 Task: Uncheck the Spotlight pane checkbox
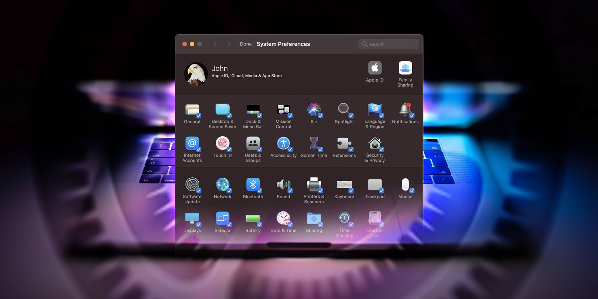pos(351,116)
